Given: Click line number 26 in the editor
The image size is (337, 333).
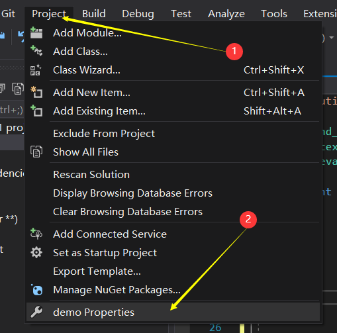Looking at the screenshot, I should (215, 328).
